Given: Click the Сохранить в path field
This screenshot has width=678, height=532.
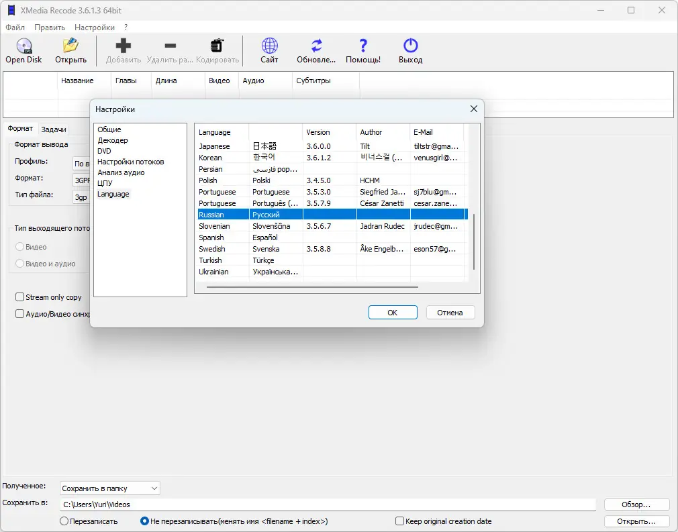Looking at the screenshot, I should coord(328,504).
